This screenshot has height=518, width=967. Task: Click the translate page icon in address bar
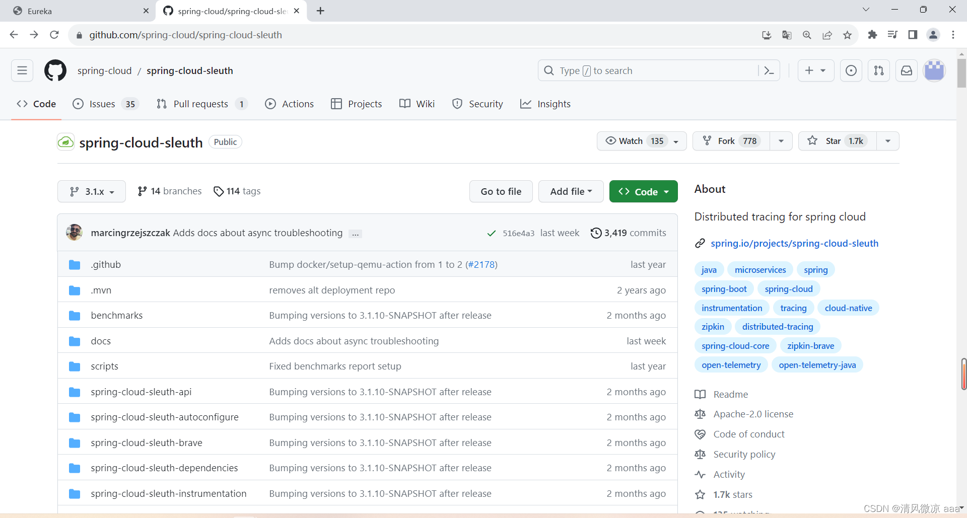(787, 35)
